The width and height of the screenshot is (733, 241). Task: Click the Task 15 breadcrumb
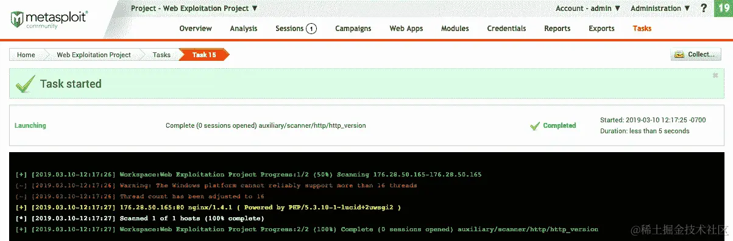[204, 55]
